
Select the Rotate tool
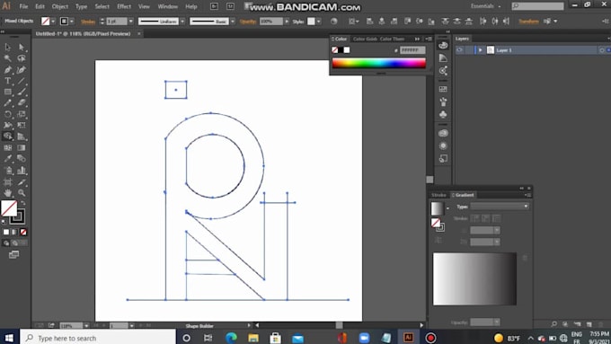click(7, 114)
